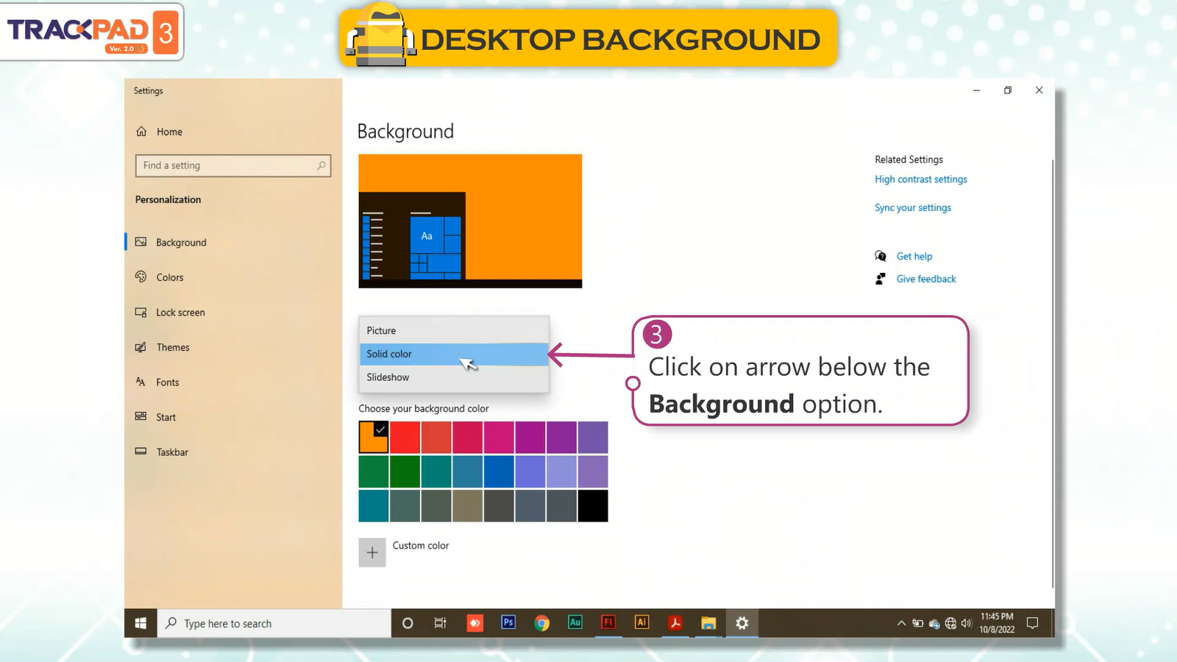Screen dimensions: 1177x662
Task: Open High contrast settings link
Action: (921, 179)
